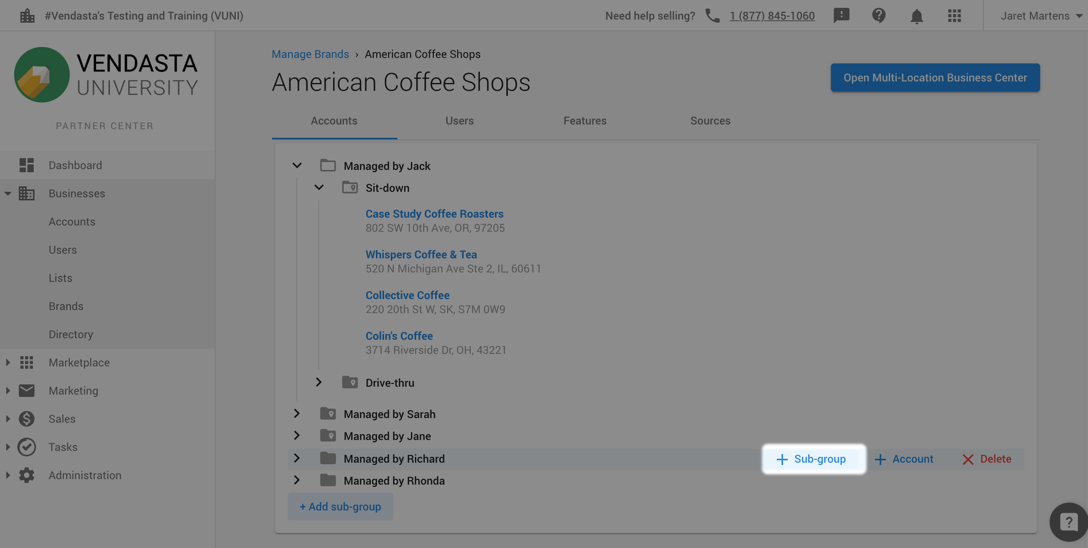The height and width of the screenshot is (548, 1088).
Task: Select the Managed by Rhonda row label
Action: tap(393, 481)
